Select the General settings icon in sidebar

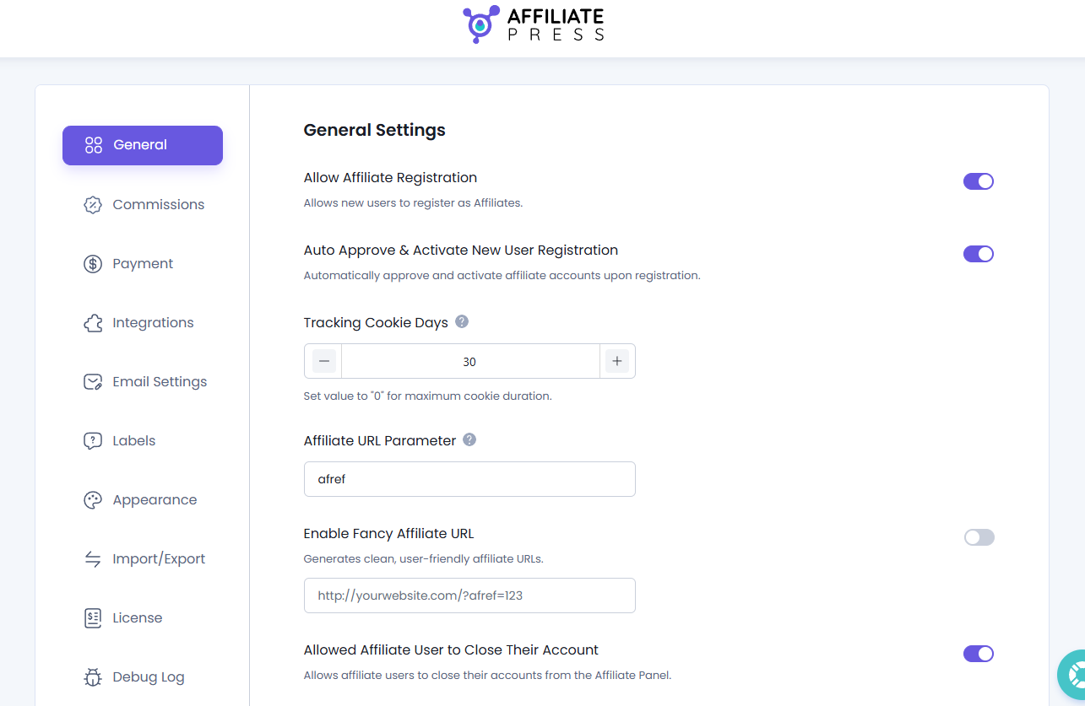click(x=93, y=145)
